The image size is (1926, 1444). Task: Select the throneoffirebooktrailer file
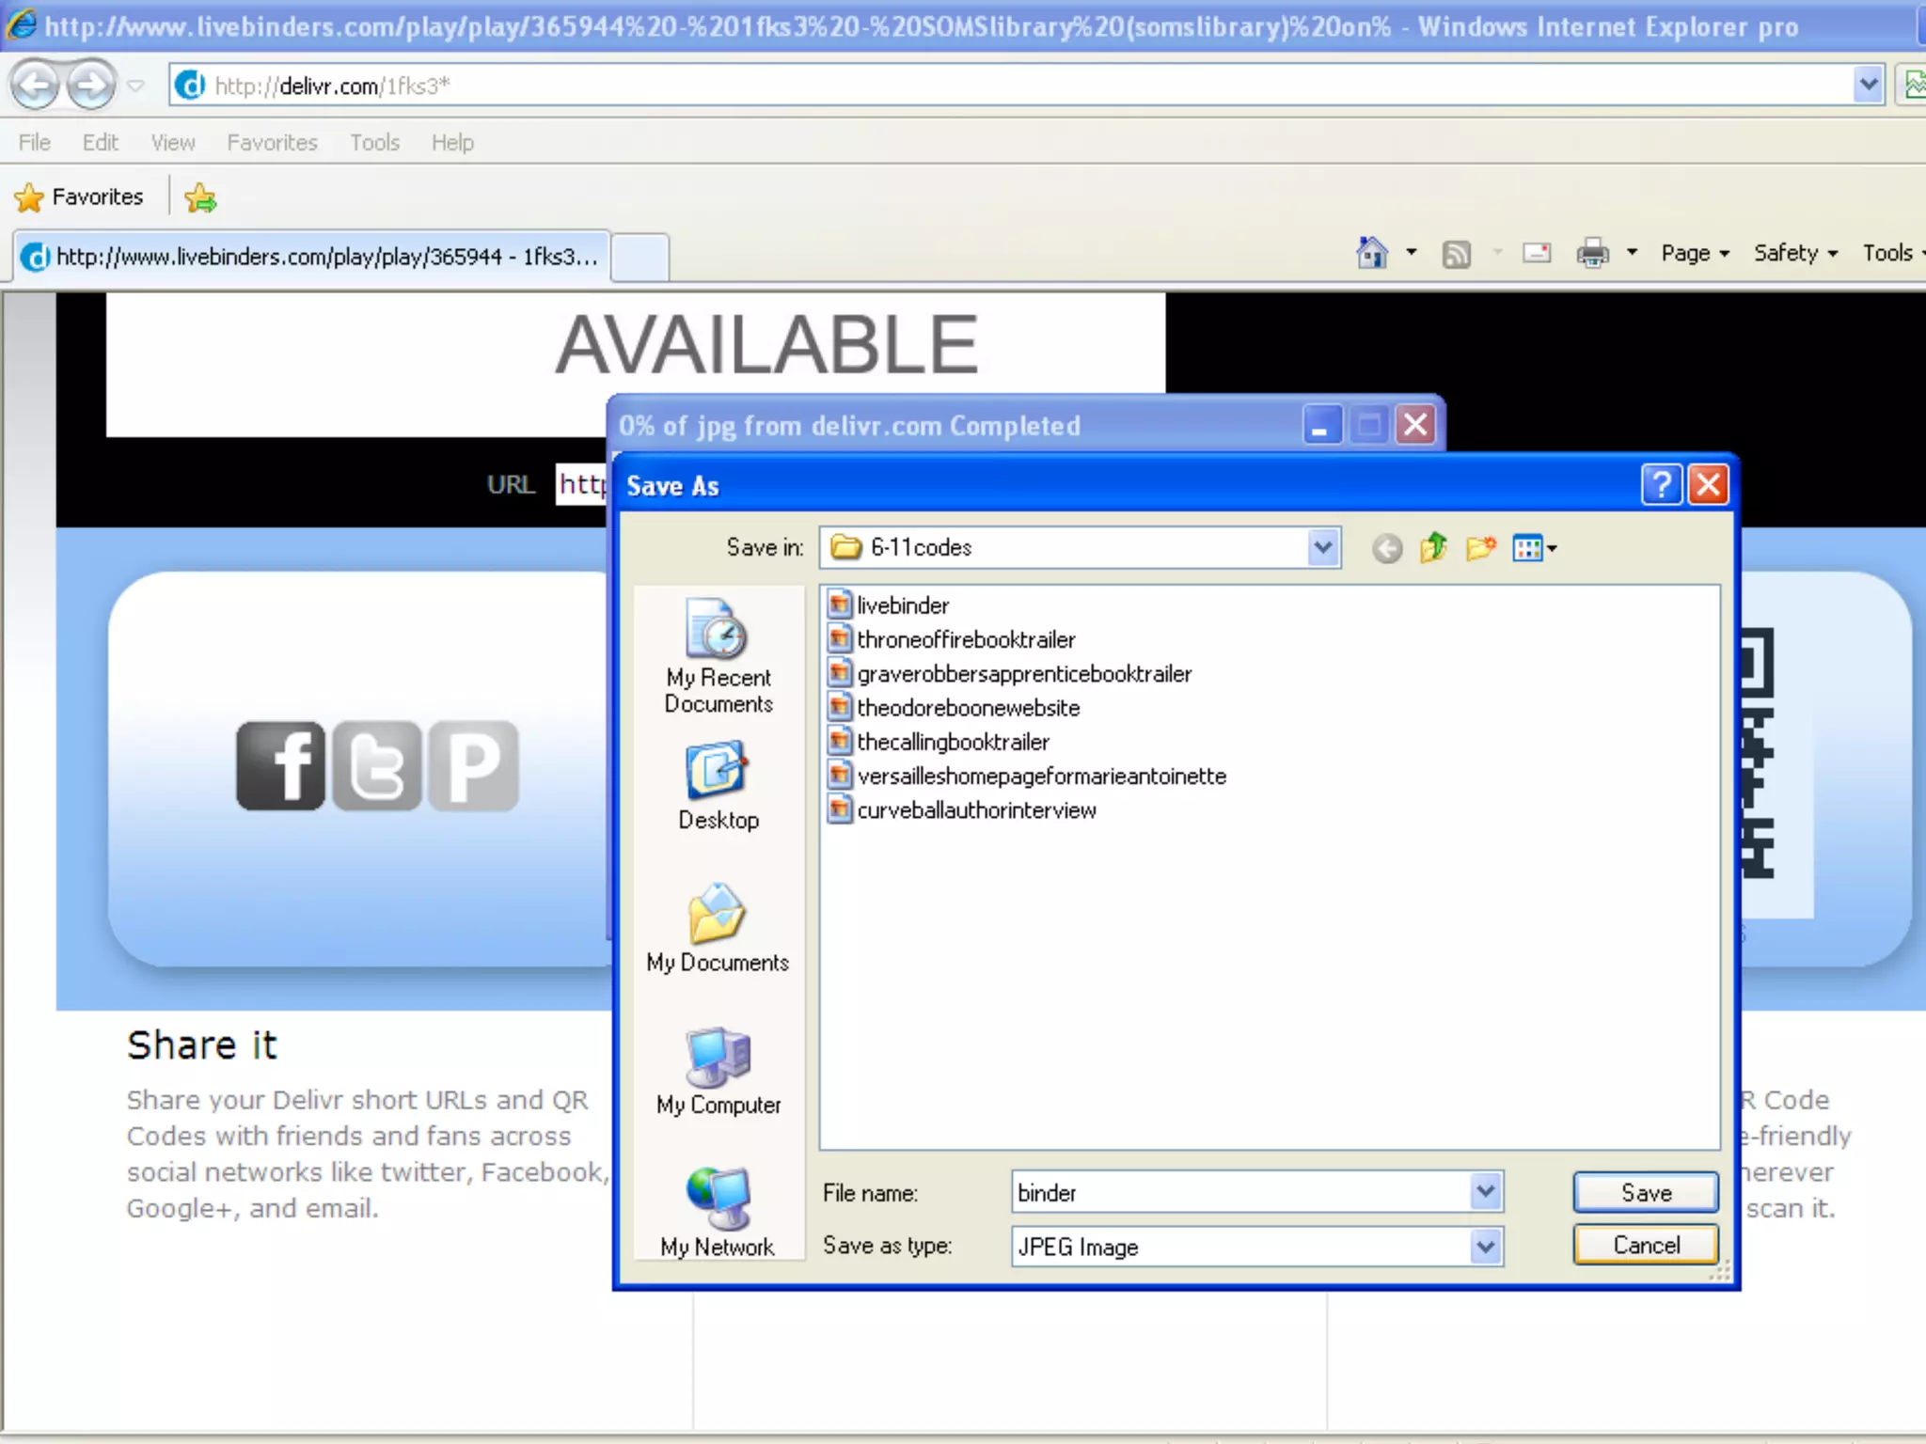965,640
